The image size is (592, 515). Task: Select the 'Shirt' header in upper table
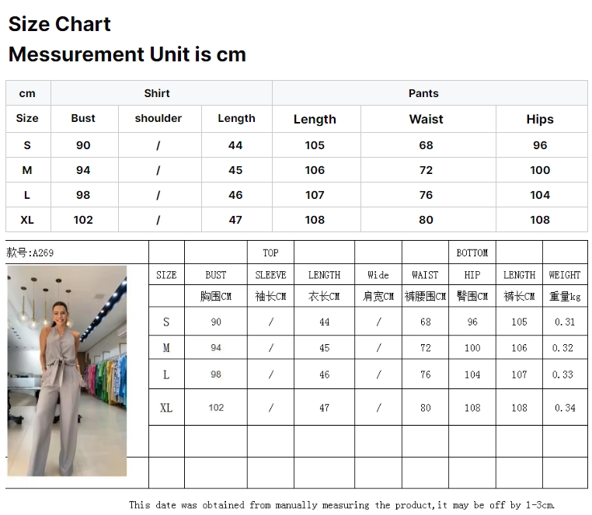click(x=157, y=93)
